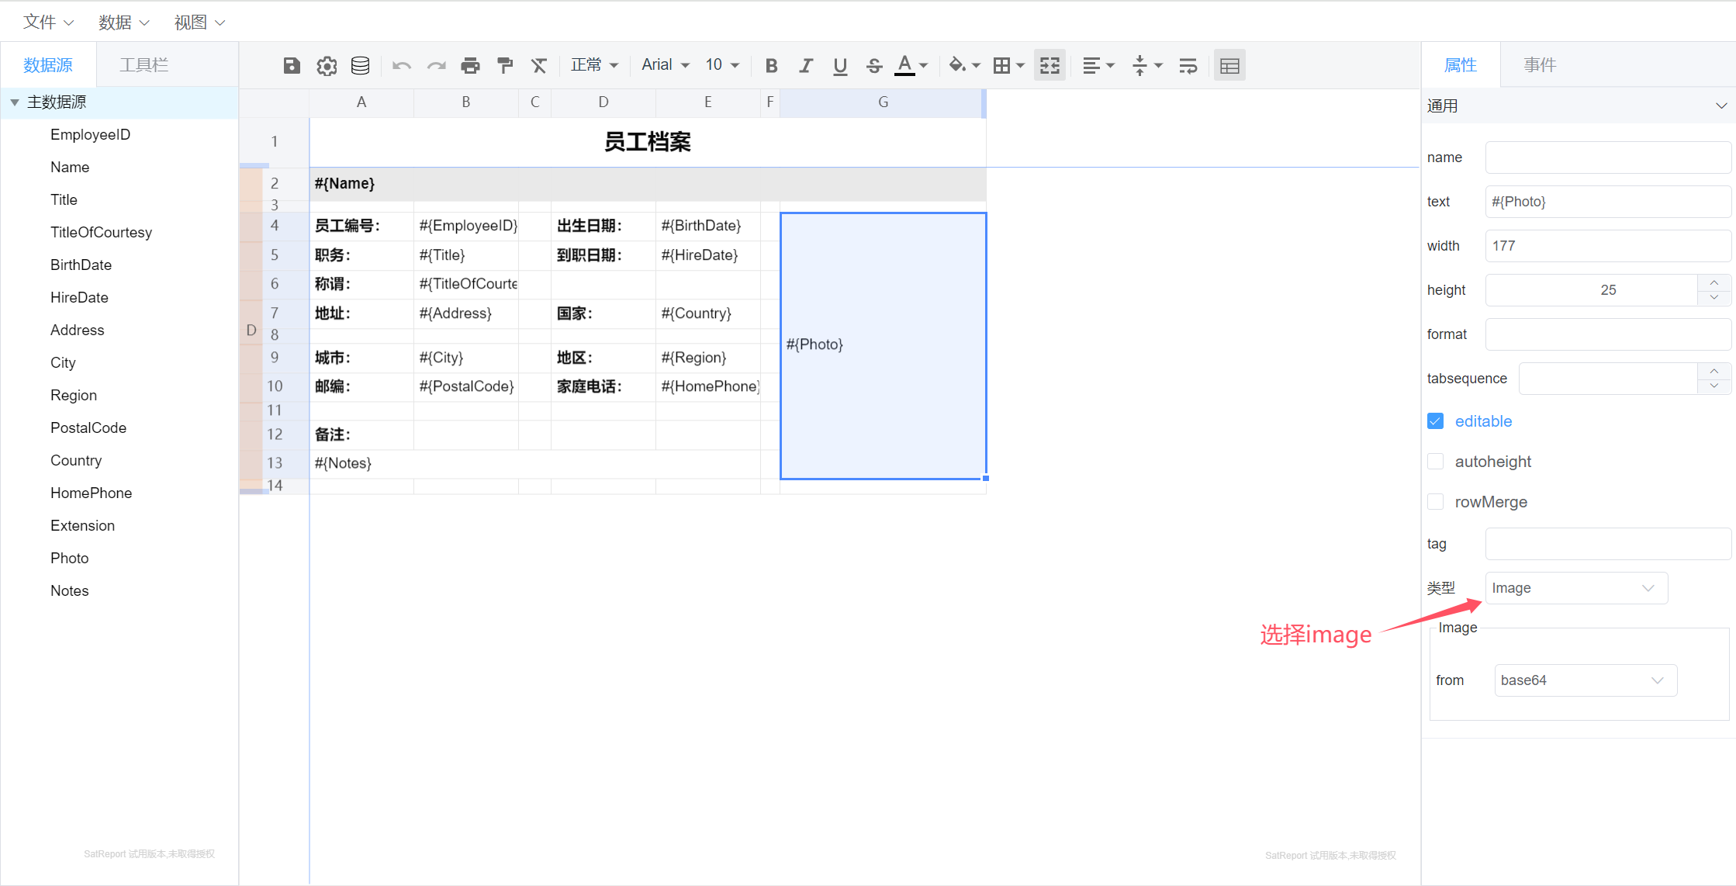Select the Photo field in data source
The width and height of the screenshot is (1736, 886).
click(69, 559)
